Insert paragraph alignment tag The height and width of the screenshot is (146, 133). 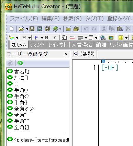pos(80,38)
